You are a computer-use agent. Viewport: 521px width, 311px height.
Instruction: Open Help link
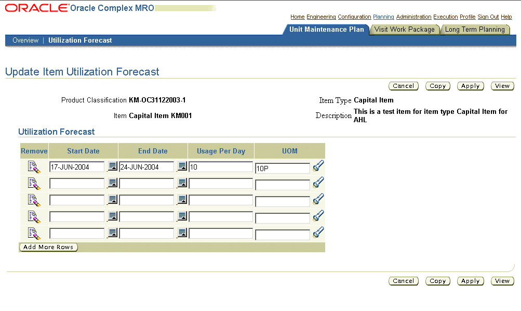506,17
